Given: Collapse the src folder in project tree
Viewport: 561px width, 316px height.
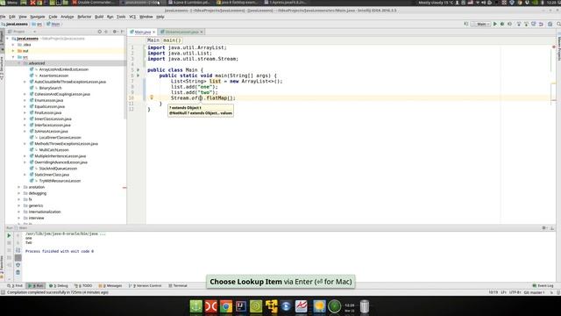Looking at the screenshot, I should (x=13, y=57).
